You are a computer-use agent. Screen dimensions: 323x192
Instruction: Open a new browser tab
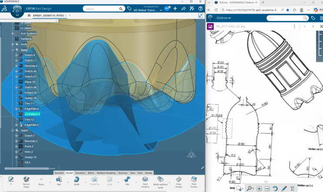(263, 3)
